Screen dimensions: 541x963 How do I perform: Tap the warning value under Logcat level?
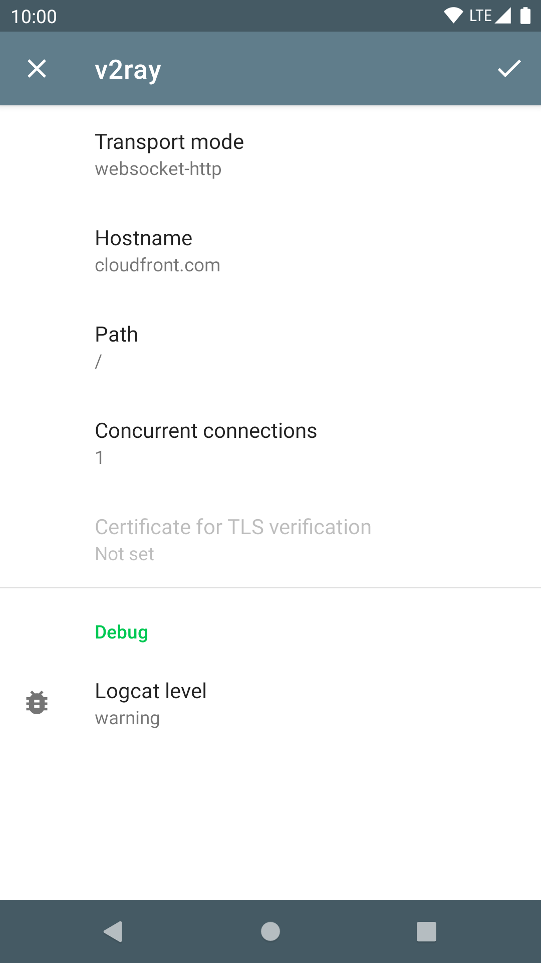coord(127,718)
